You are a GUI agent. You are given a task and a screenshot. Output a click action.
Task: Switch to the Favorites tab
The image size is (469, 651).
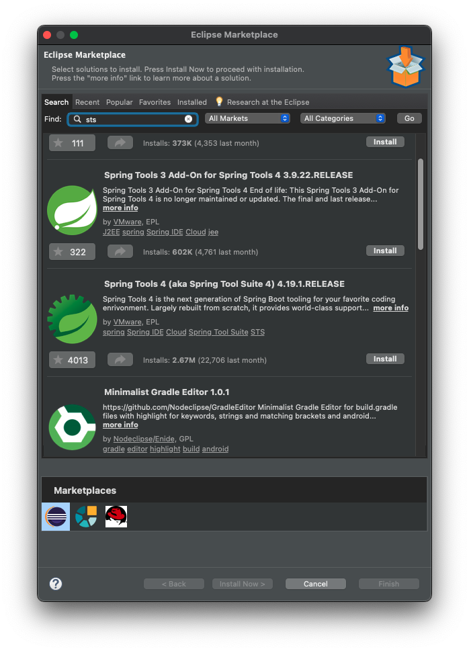pyautogui.click(x=155, y=102)
